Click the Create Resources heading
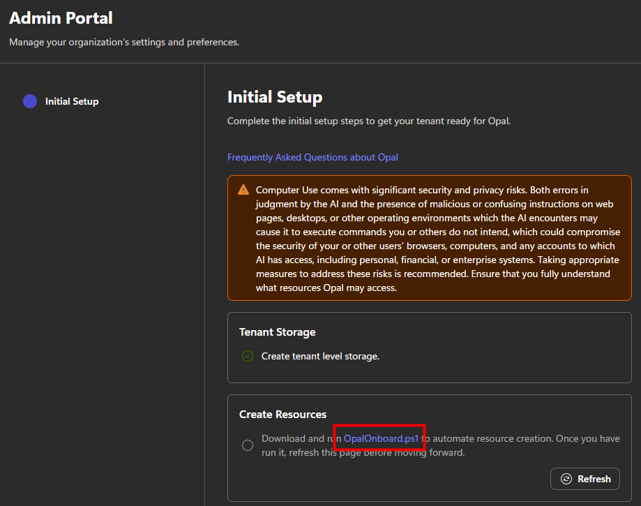641x506 pixels. 282,414
